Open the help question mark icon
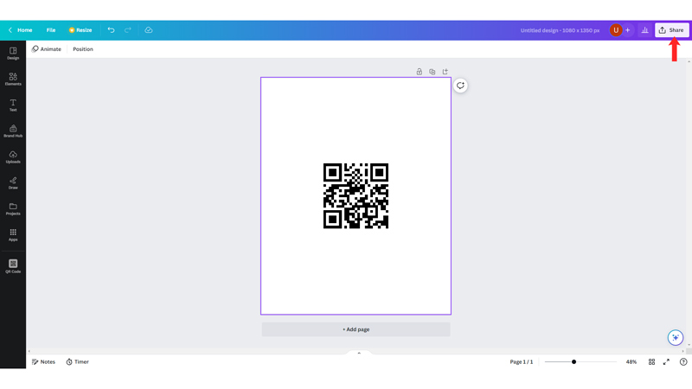Viewport: 692px width, 389px height. pos(683,361)
